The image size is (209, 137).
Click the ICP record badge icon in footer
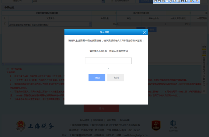(x=173, y=124)
